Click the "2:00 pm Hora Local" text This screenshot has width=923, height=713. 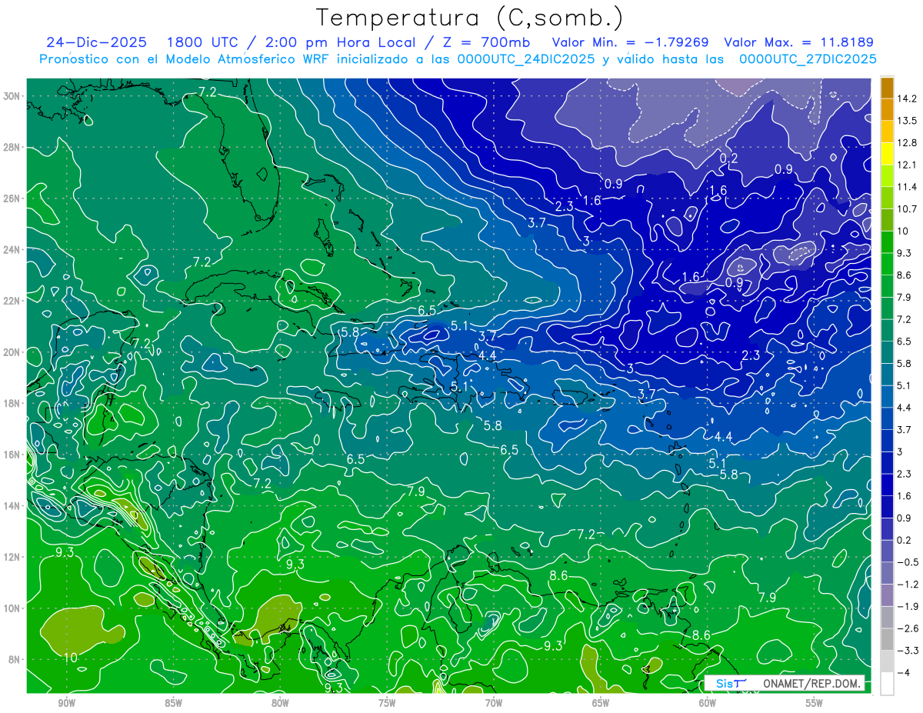[341, 42]
